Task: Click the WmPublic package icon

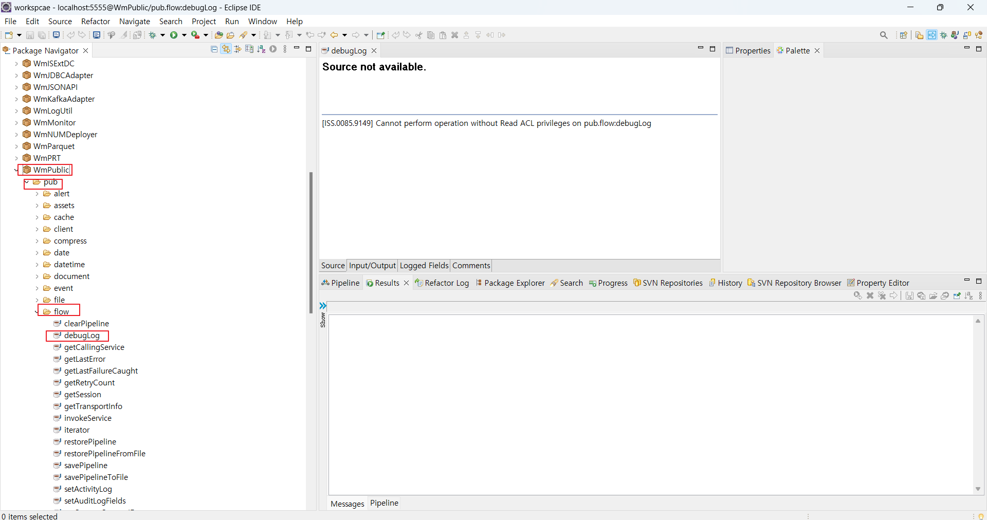Action: (27, 170)
